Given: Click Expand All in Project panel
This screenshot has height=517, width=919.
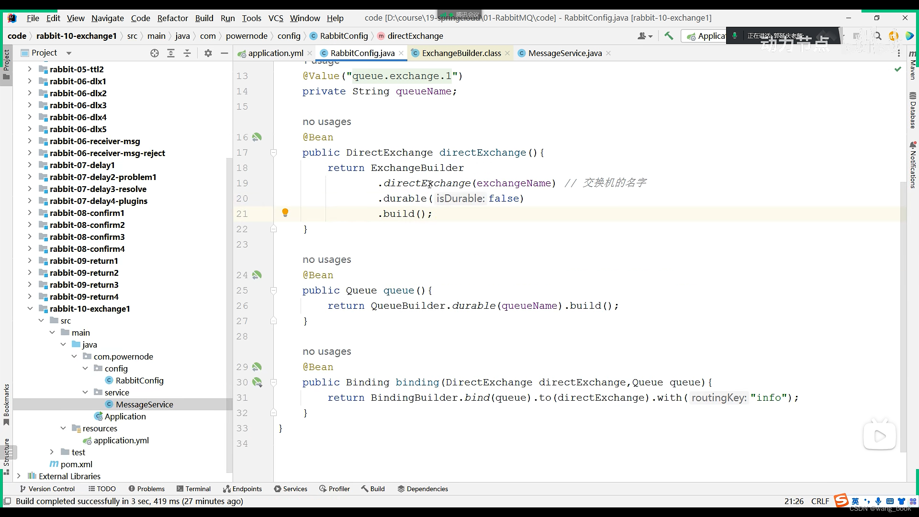Looking at the screenshot, I should click(171, 53).
